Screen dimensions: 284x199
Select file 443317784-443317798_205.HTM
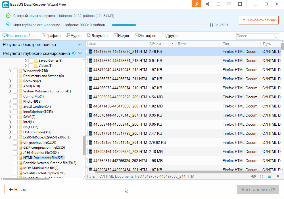pos(183,133)
